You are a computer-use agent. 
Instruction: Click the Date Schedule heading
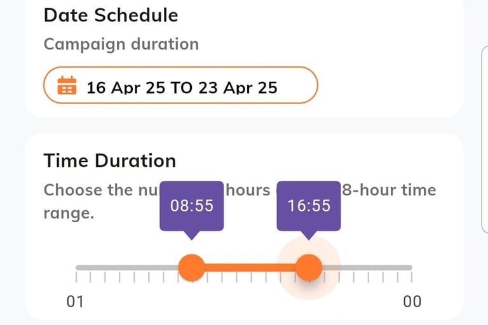(x=111, y=15)
